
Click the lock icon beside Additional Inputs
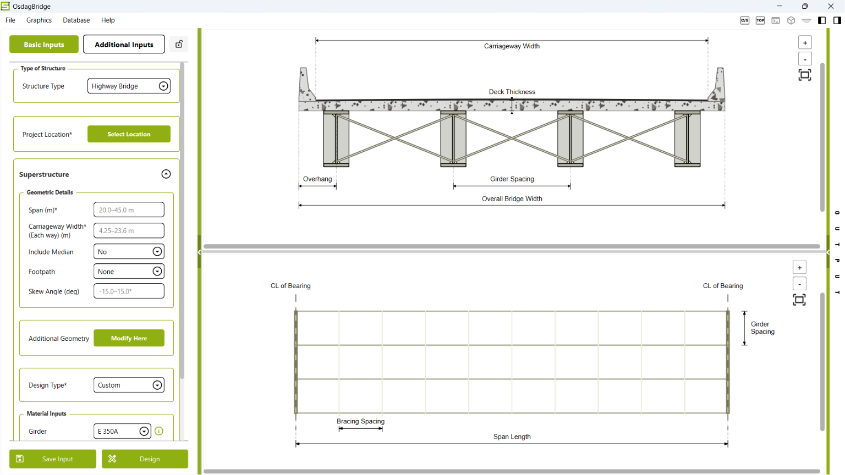pyautogui.click(x=179, y=45)
